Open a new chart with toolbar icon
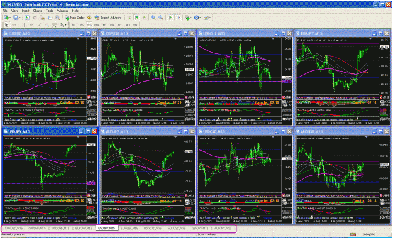Image resolution: width=393 pixels, height=238 pixels. pos(6,18)
